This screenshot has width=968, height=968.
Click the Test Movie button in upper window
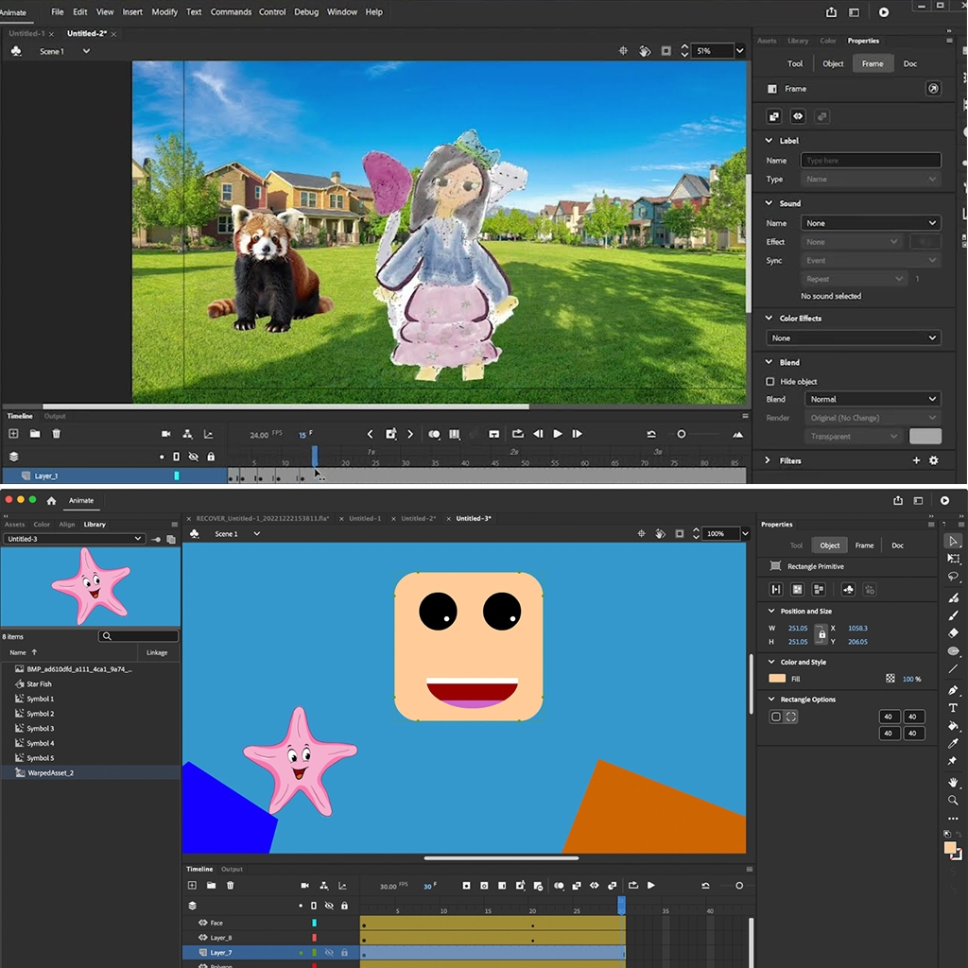[x=884, y=12]
